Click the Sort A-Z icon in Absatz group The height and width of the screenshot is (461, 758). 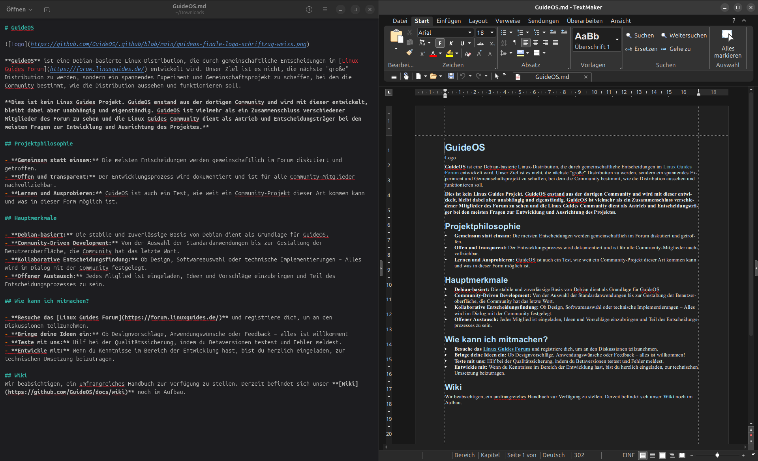point(504,43)
